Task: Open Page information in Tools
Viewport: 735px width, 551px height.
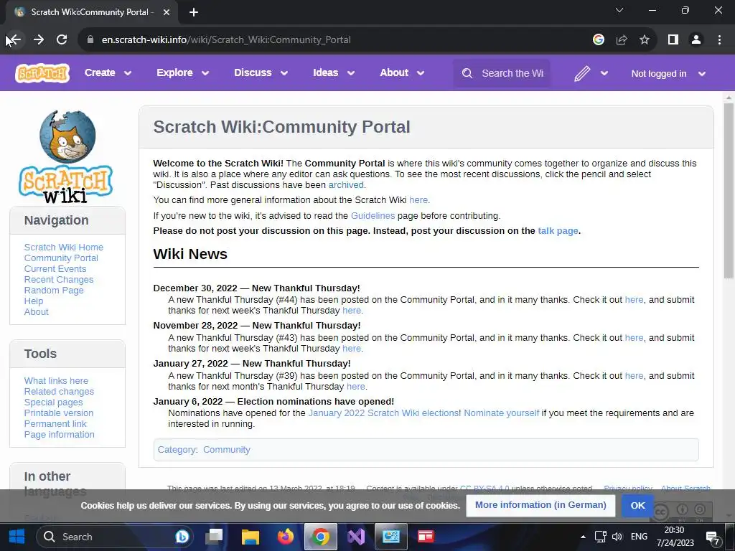Action: point(59,434)
